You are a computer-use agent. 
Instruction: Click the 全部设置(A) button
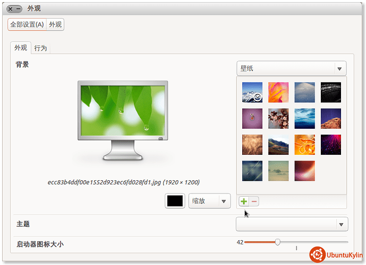click(27, 24)
